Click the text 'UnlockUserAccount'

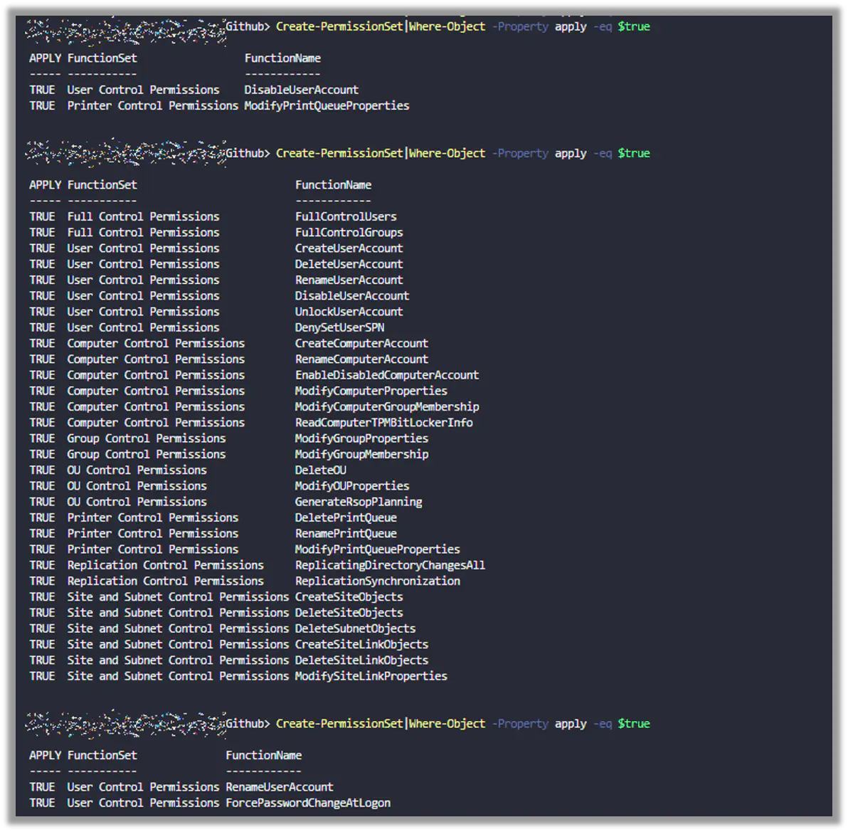click(x=349, y=312)
